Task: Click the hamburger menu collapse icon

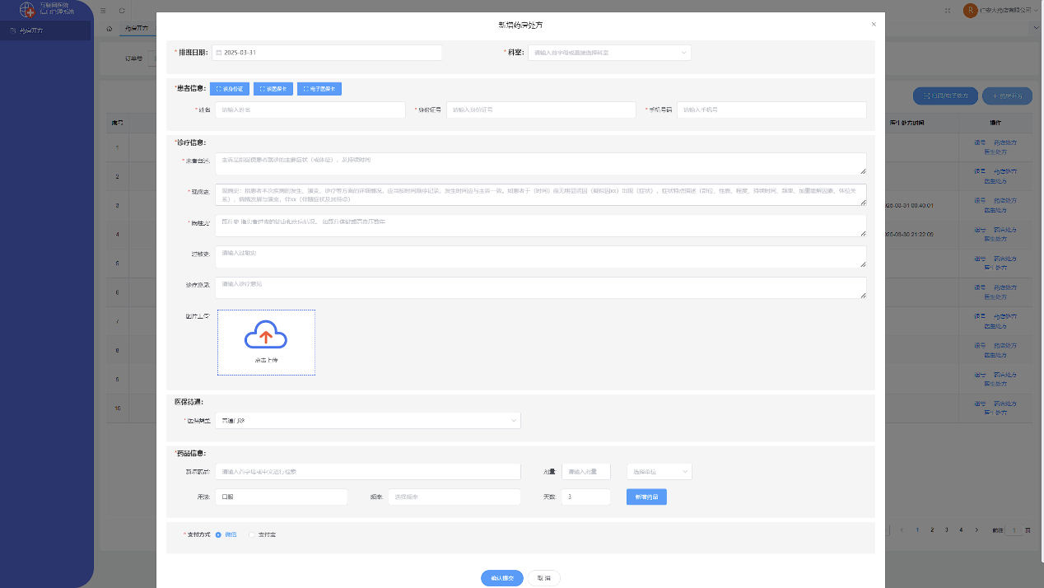Action: [x=103, y=11]
